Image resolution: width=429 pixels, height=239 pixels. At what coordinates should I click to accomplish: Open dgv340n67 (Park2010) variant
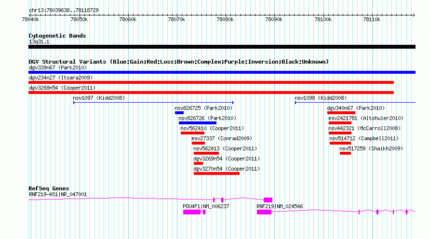[x=356, y=108]
